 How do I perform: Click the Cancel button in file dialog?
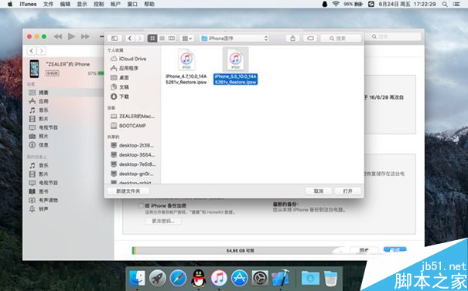(319, 191)
